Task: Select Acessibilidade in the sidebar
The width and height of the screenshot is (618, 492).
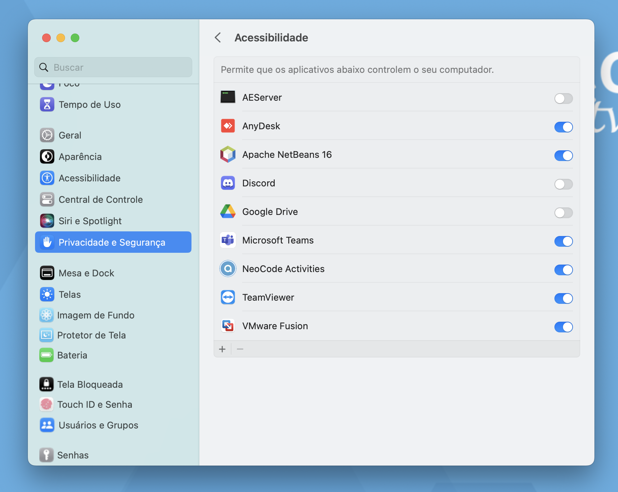Action: [113, 178]
